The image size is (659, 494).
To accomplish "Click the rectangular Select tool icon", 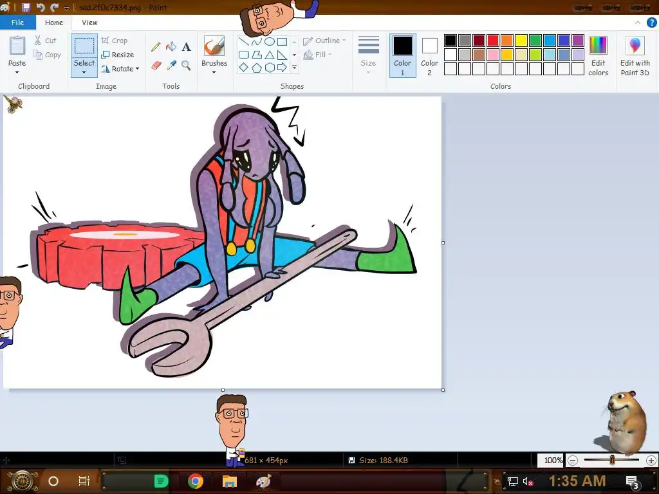I will [x=84, y=46].
